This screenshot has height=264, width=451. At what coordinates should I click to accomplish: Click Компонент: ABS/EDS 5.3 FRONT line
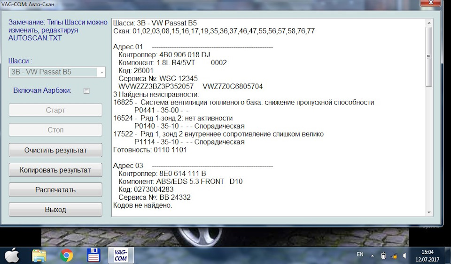pos(180,181)
